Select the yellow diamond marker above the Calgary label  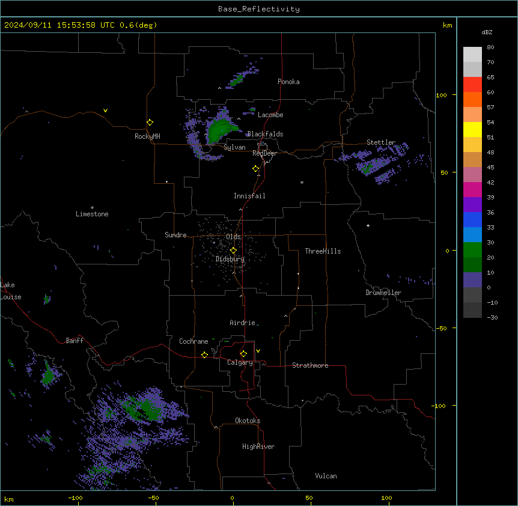[243, 354]
